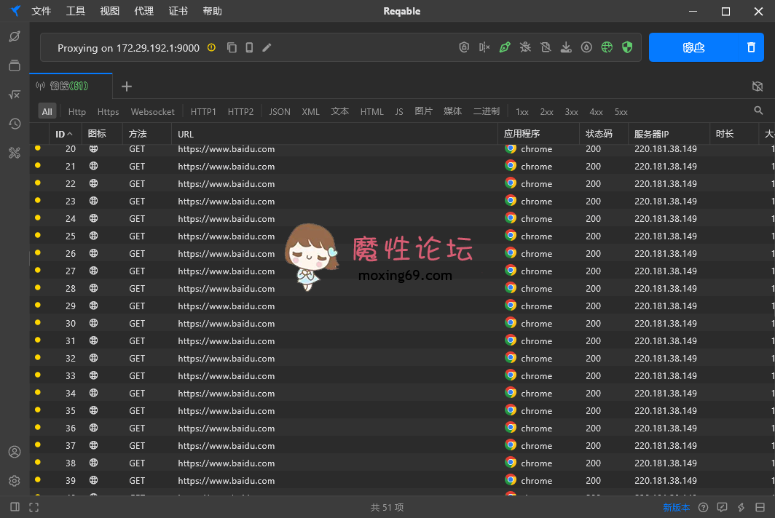
Task: Click the 新版本 link in the status bar
Action: point(677,507)
